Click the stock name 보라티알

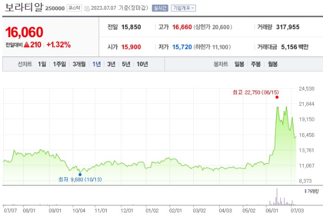tap(24, 7)
